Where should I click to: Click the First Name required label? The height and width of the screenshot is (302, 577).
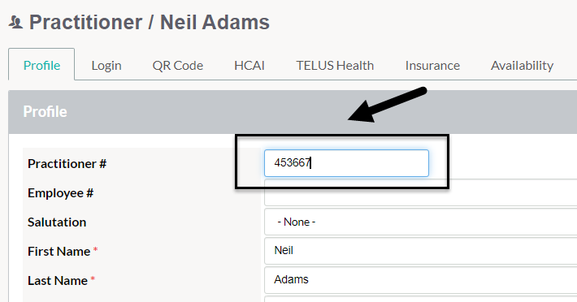[x=63, y=252]
